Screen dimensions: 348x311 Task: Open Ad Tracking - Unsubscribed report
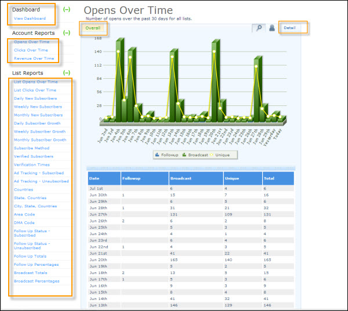pos(41,181)
